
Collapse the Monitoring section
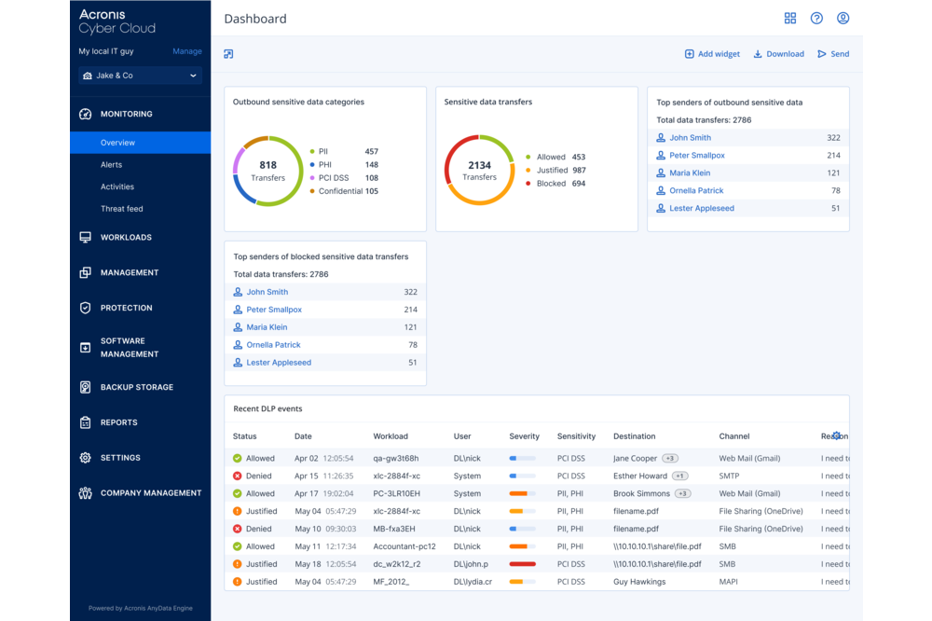[126, 114]
